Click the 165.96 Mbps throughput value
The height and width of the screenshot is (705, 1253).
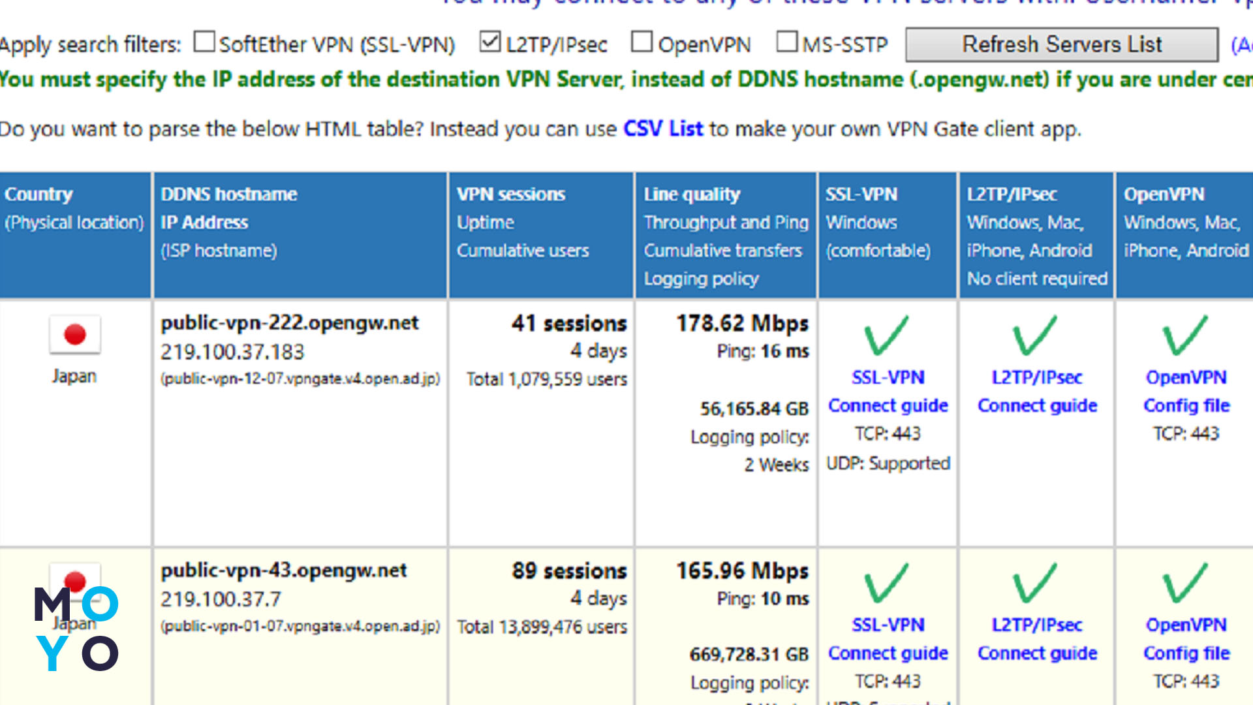(742, 571)
